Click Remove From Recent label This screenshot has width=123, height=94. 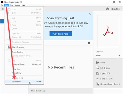pyautogui.click(x=110, y=84)
